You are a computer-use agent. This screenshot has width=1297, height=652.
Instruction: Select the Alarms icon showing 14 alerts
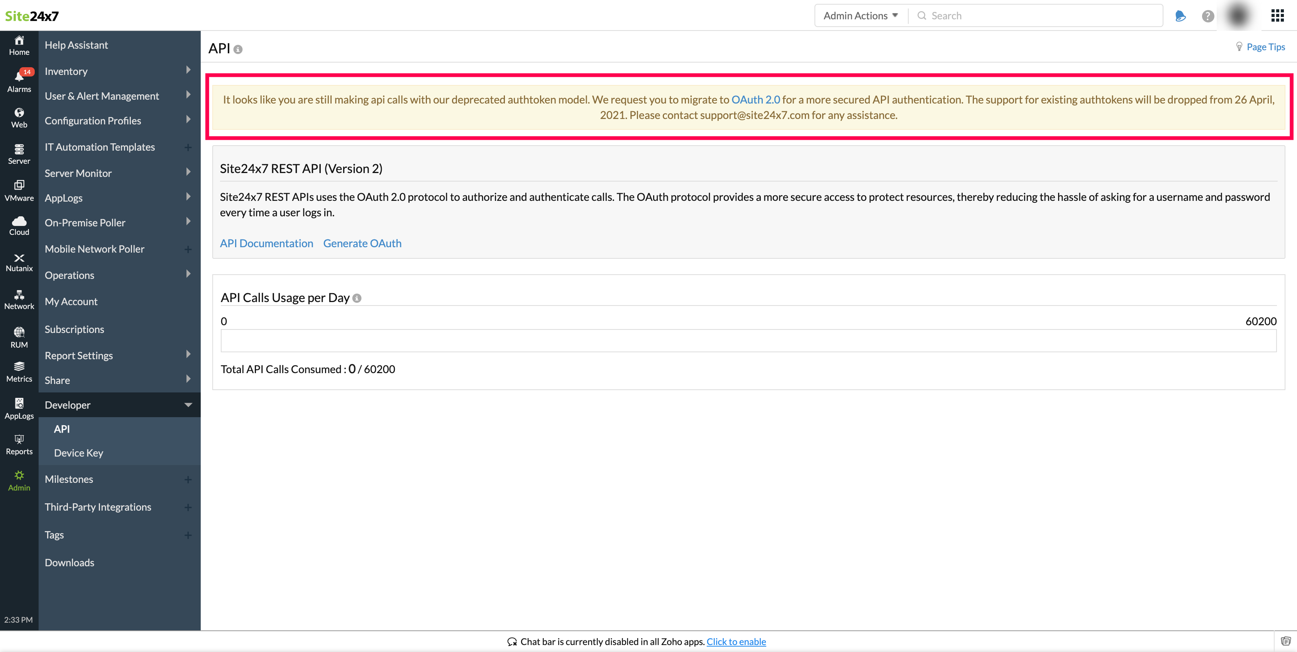(19, 80)
